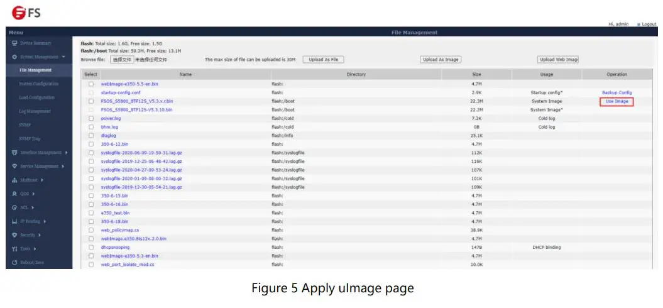
Task: Click the QoS icon in sidebar
Action: 14,194
